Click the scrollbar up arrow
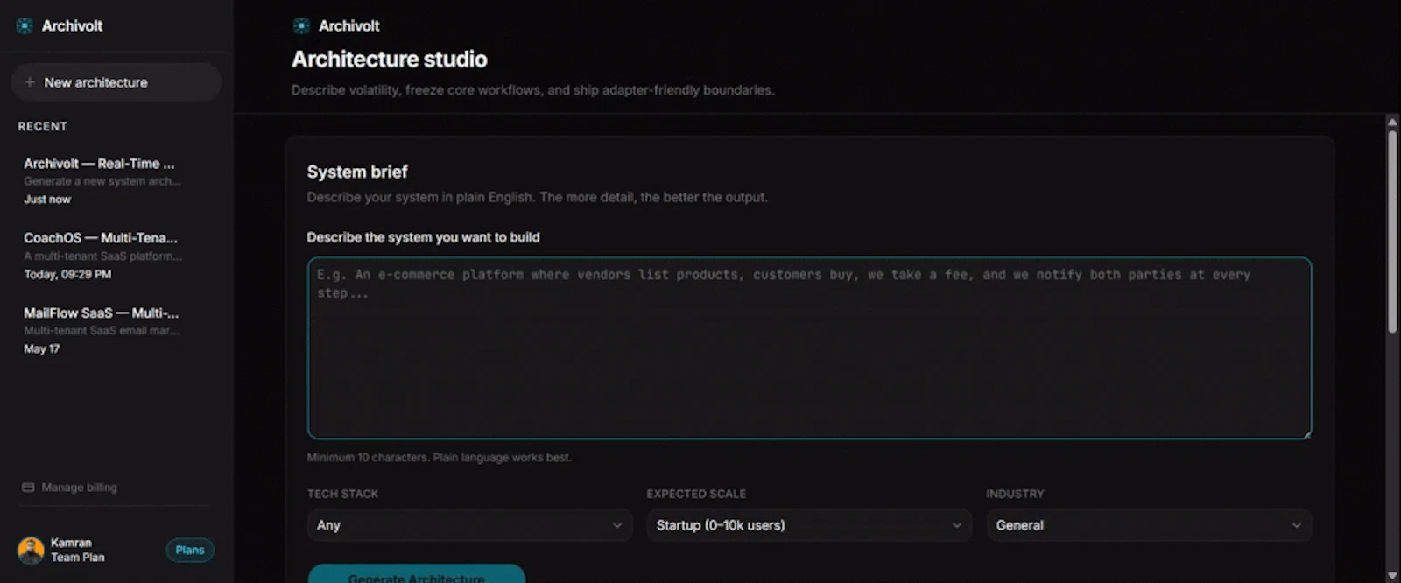 [x=1392, y=123]
